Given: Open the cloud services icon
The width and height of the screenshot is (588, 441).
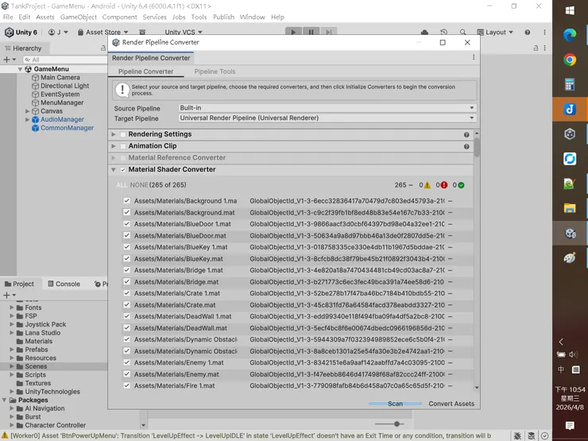Looking at the screenshot, I should [424, 33].
